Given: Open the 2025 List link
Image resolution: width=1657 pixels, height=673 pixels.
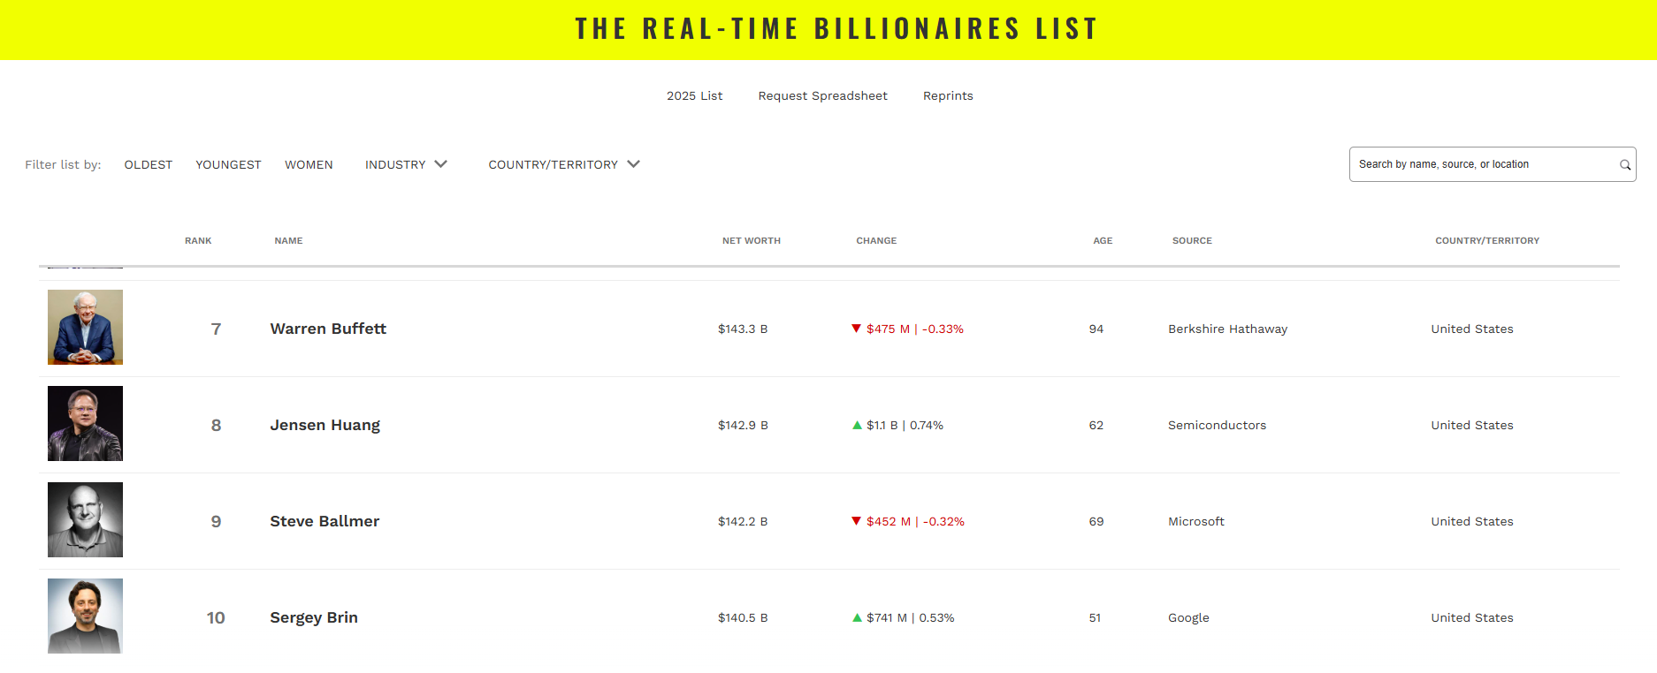Looking at the screenshot, I should tap(694, 95).
